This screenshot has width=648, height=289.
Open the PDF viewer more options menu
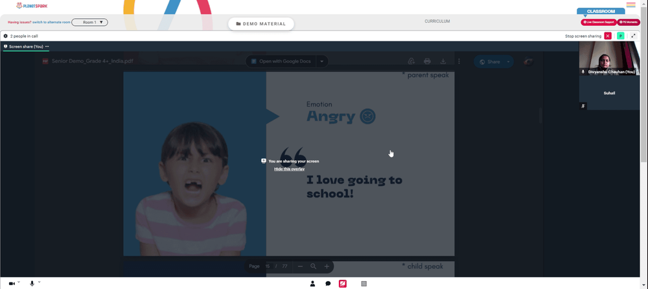459,62
